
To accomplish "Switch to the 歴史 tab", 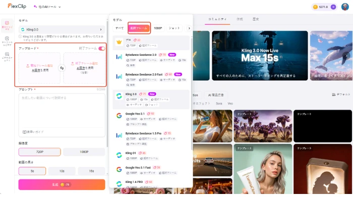I will pos(256,19).
